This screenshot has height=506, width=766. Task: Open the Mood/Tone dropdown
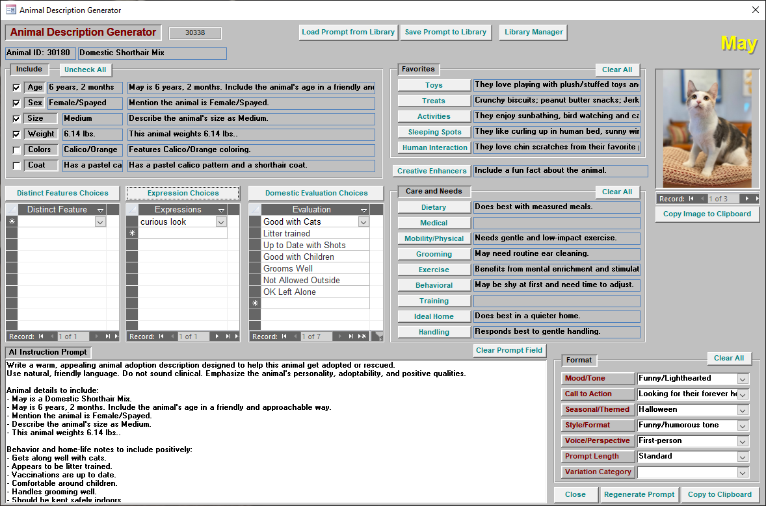tap(743, 379)
